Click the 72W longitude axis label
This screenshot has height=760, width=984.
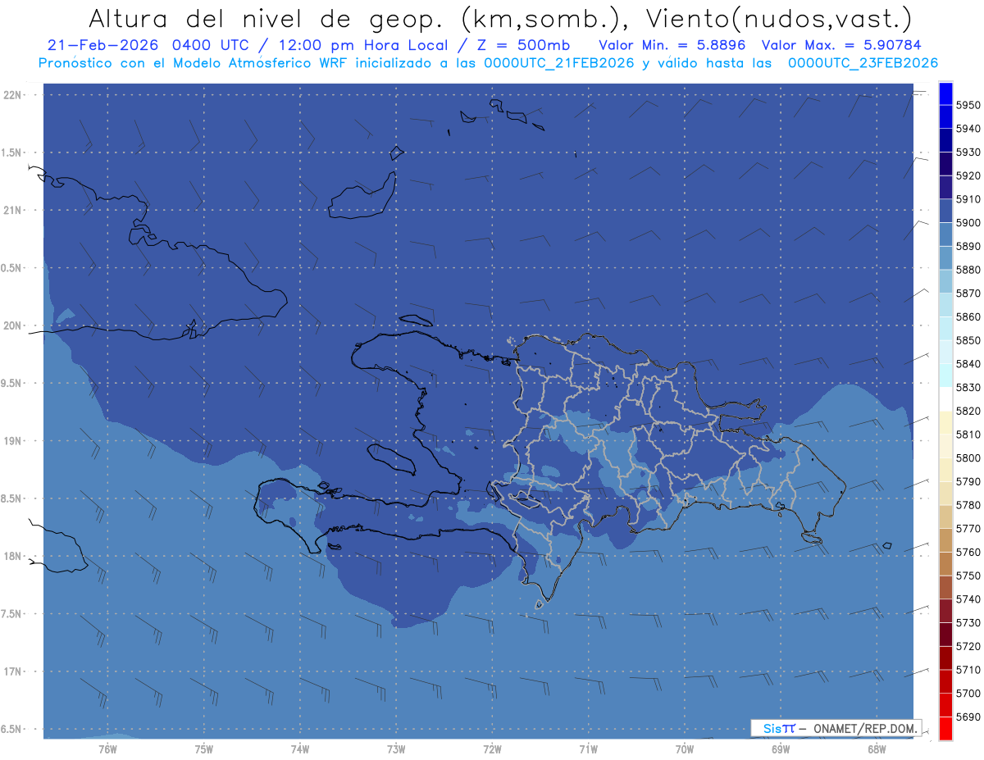492,749
